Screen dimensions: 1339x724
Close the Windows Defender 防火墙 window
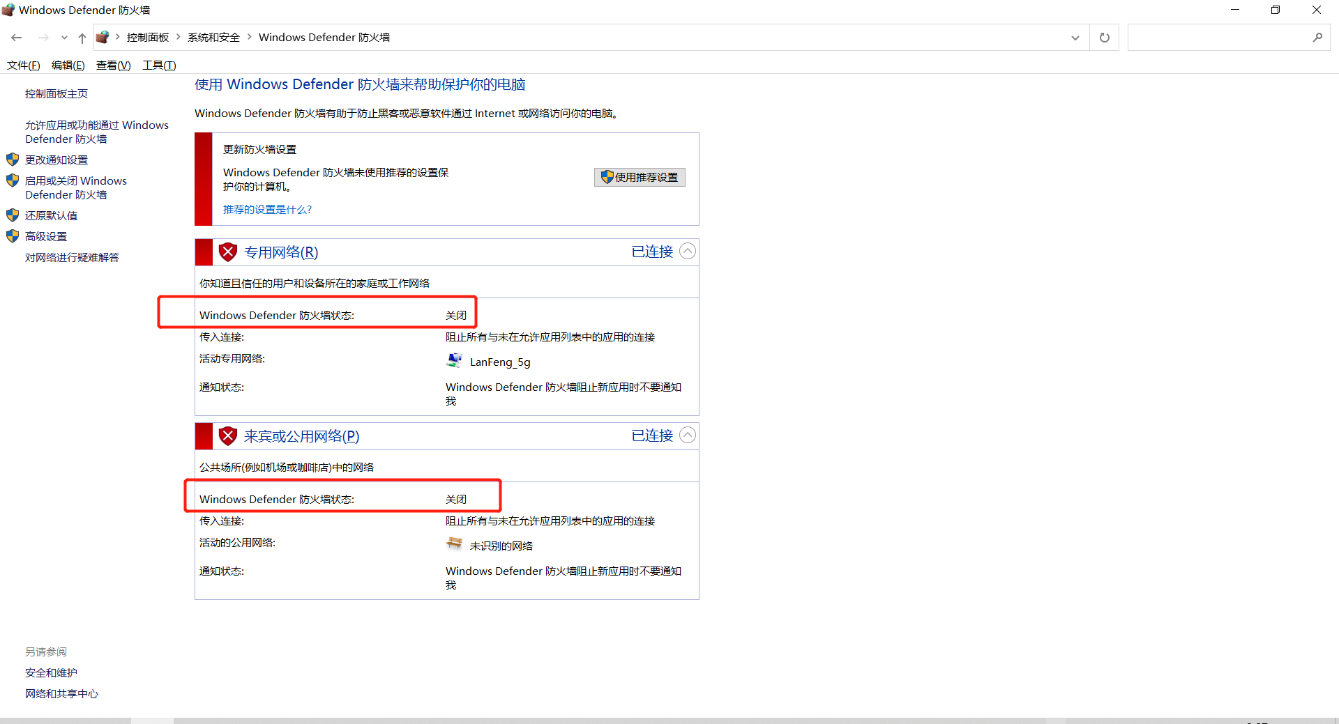click(1317, 10)
